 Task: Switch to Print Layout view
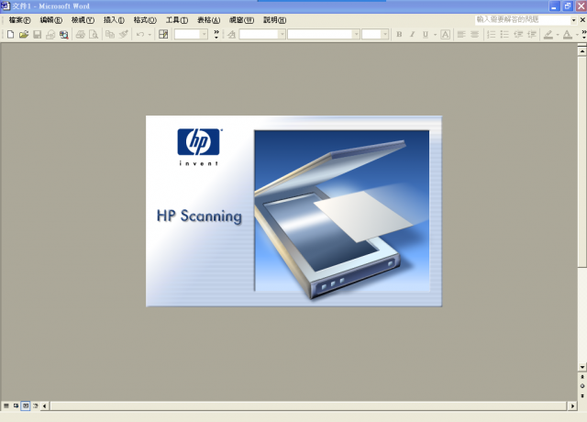(x=26, y=405)
